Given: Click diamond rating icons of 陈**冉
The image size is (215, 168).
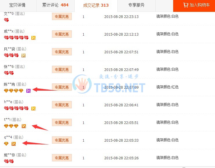Looking at the screenshot, I should point(14,91).
